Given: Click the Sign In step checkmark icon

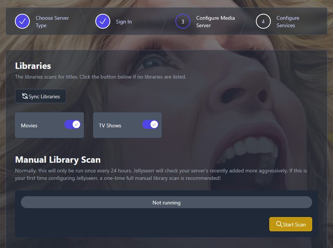Looking at the screenshot, I should point(102,22).
